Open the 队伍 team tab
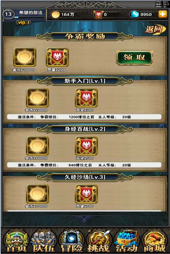Image resolution: width=170 pixels, height=254 pixels. pos(44,241)
